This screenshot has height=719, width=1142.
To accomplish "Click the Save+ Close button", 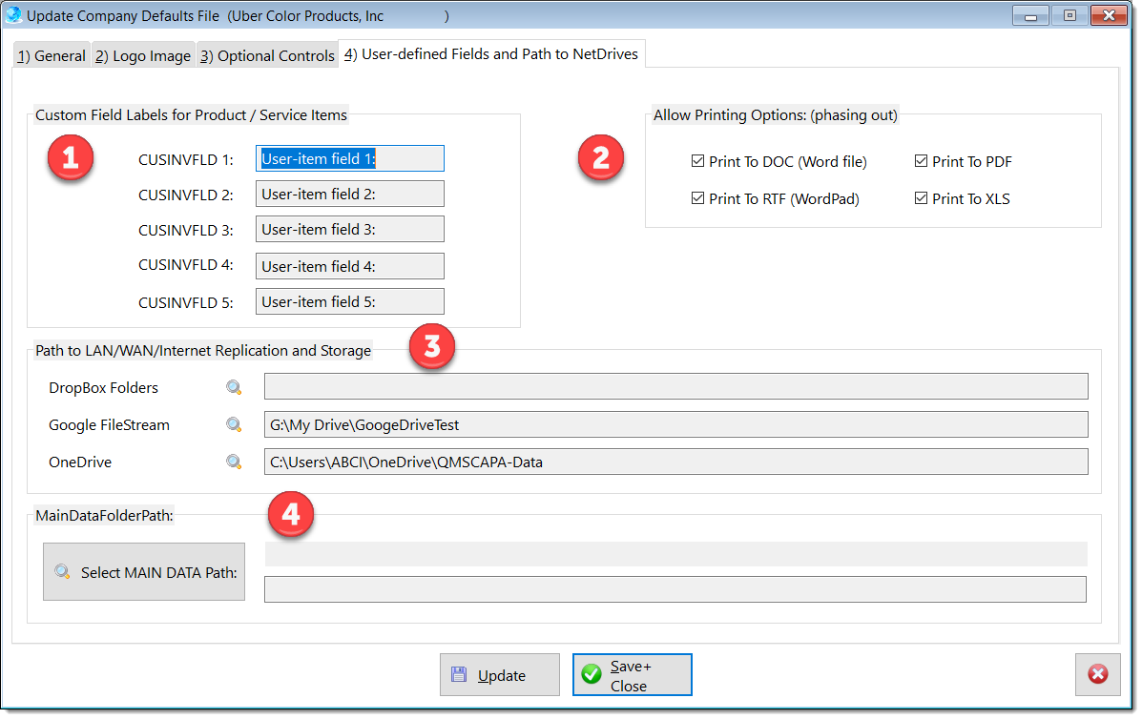I will coord(632,675).
